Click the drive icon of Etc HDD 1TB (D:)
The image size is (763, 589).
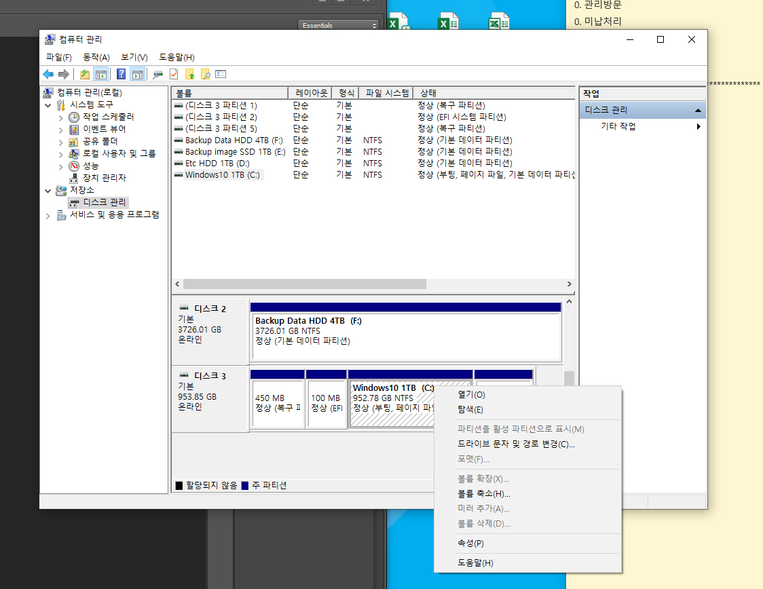coord(179,164)
